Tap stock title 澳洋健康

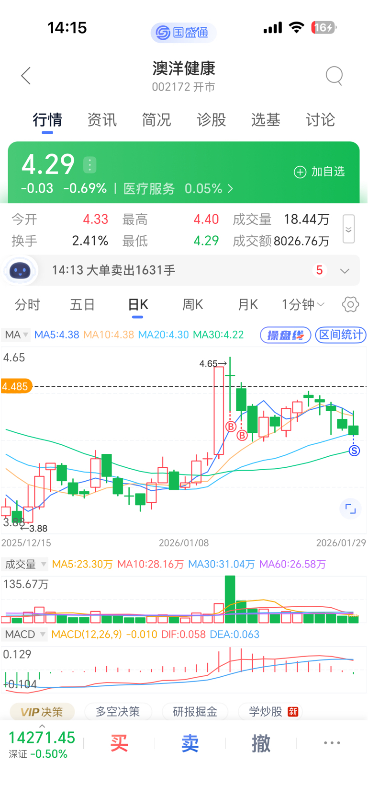[x=184, y=69]
